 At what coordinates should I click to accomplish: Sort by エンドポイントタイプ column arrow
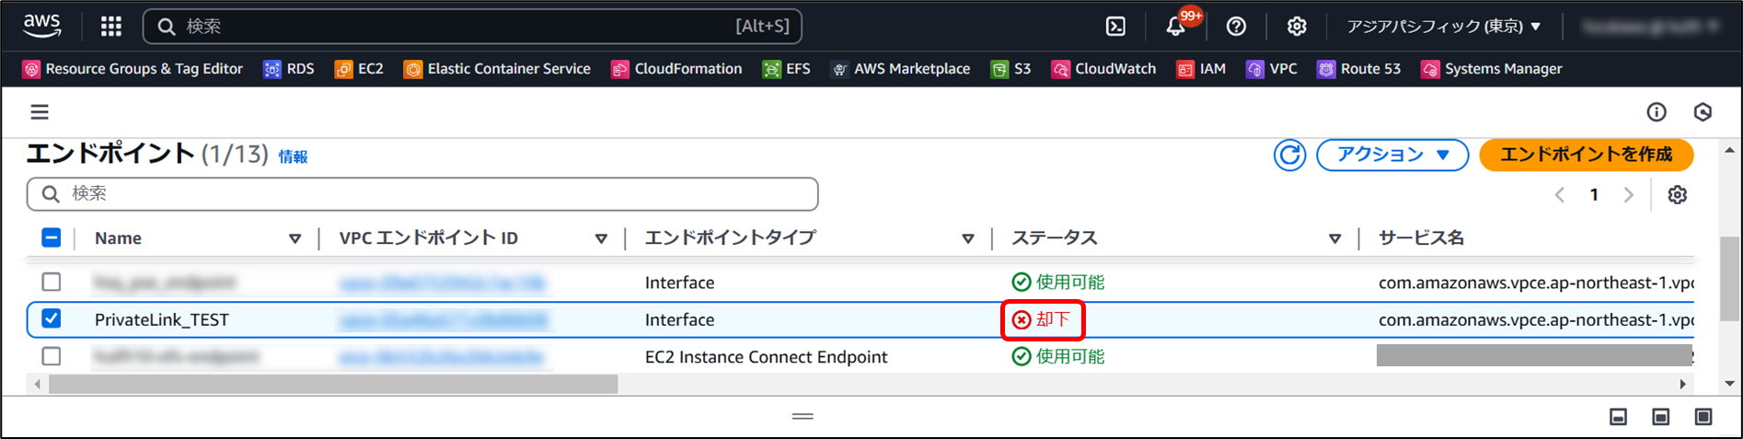tap(968, 238)
